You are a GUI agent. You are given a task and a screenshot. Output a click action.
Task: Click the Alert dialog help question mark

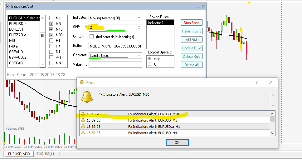pyautogui.click(x=256, y=82)
